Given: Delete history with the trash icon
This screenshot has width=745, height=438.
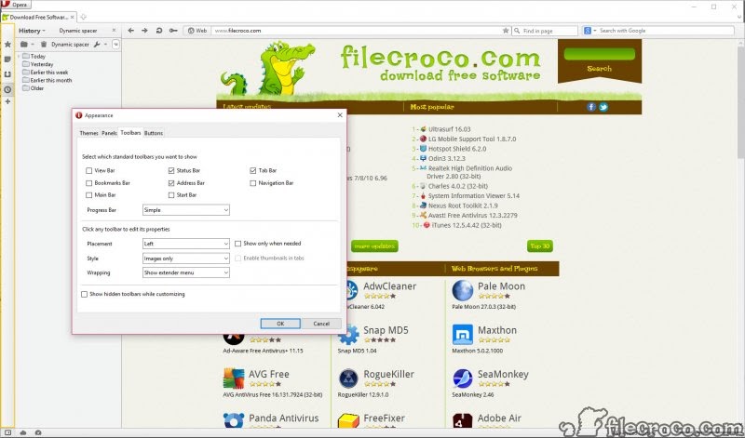Looking at the screenshot, I should point(43,44).
